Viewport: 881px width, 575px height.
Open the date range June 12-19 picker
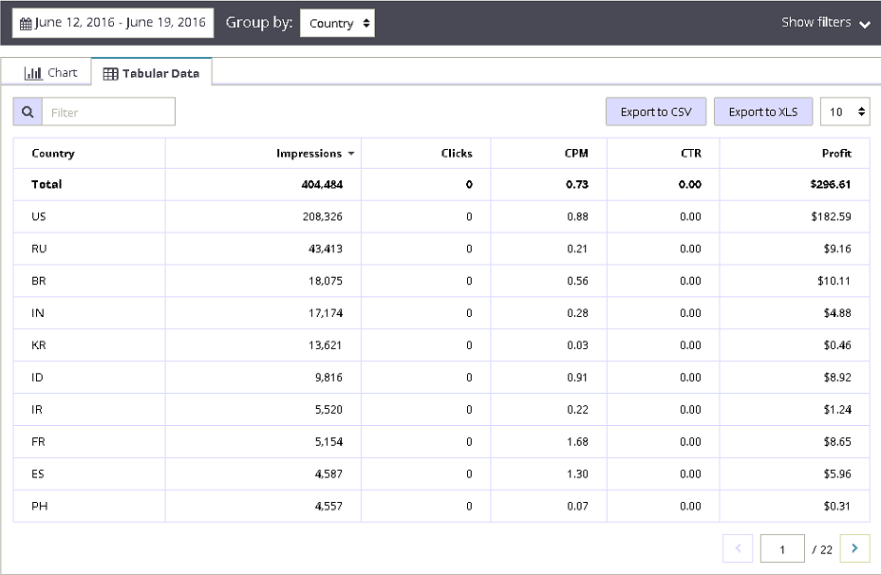coord(113,24)
